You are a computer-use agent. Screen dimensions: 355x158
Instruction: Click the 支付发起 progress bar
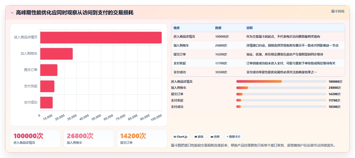pyautogui.click(x=281, y=100)
